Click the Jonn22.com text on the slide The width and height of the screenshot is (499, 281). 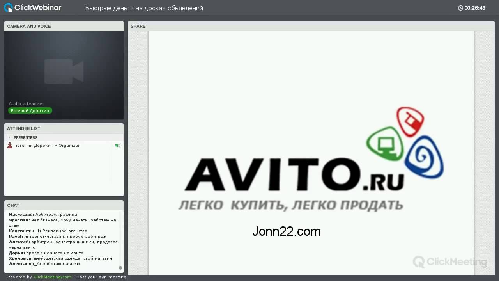point(286,231)
